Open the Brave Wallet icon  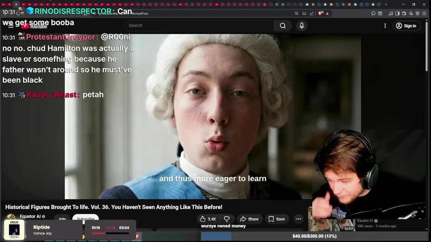click(x=404, y=13)
